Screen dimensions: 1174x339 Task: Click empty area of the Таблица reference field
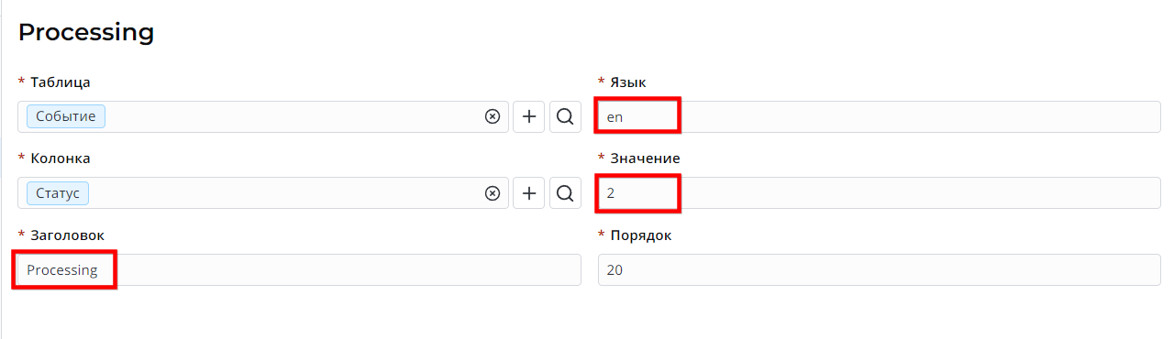tap(293, 116)
